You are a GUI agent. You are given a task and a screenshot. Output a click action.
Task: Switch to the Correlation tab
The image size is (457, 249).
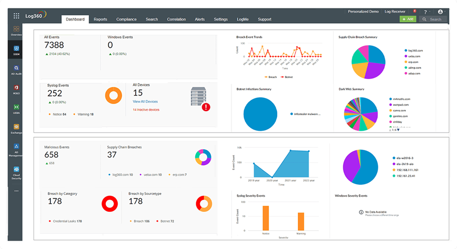[176, 20]
